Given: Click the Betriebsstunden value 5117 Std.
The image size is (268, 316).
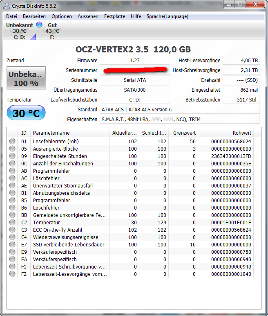Looking at the screenshot, I should click(241, 100).
